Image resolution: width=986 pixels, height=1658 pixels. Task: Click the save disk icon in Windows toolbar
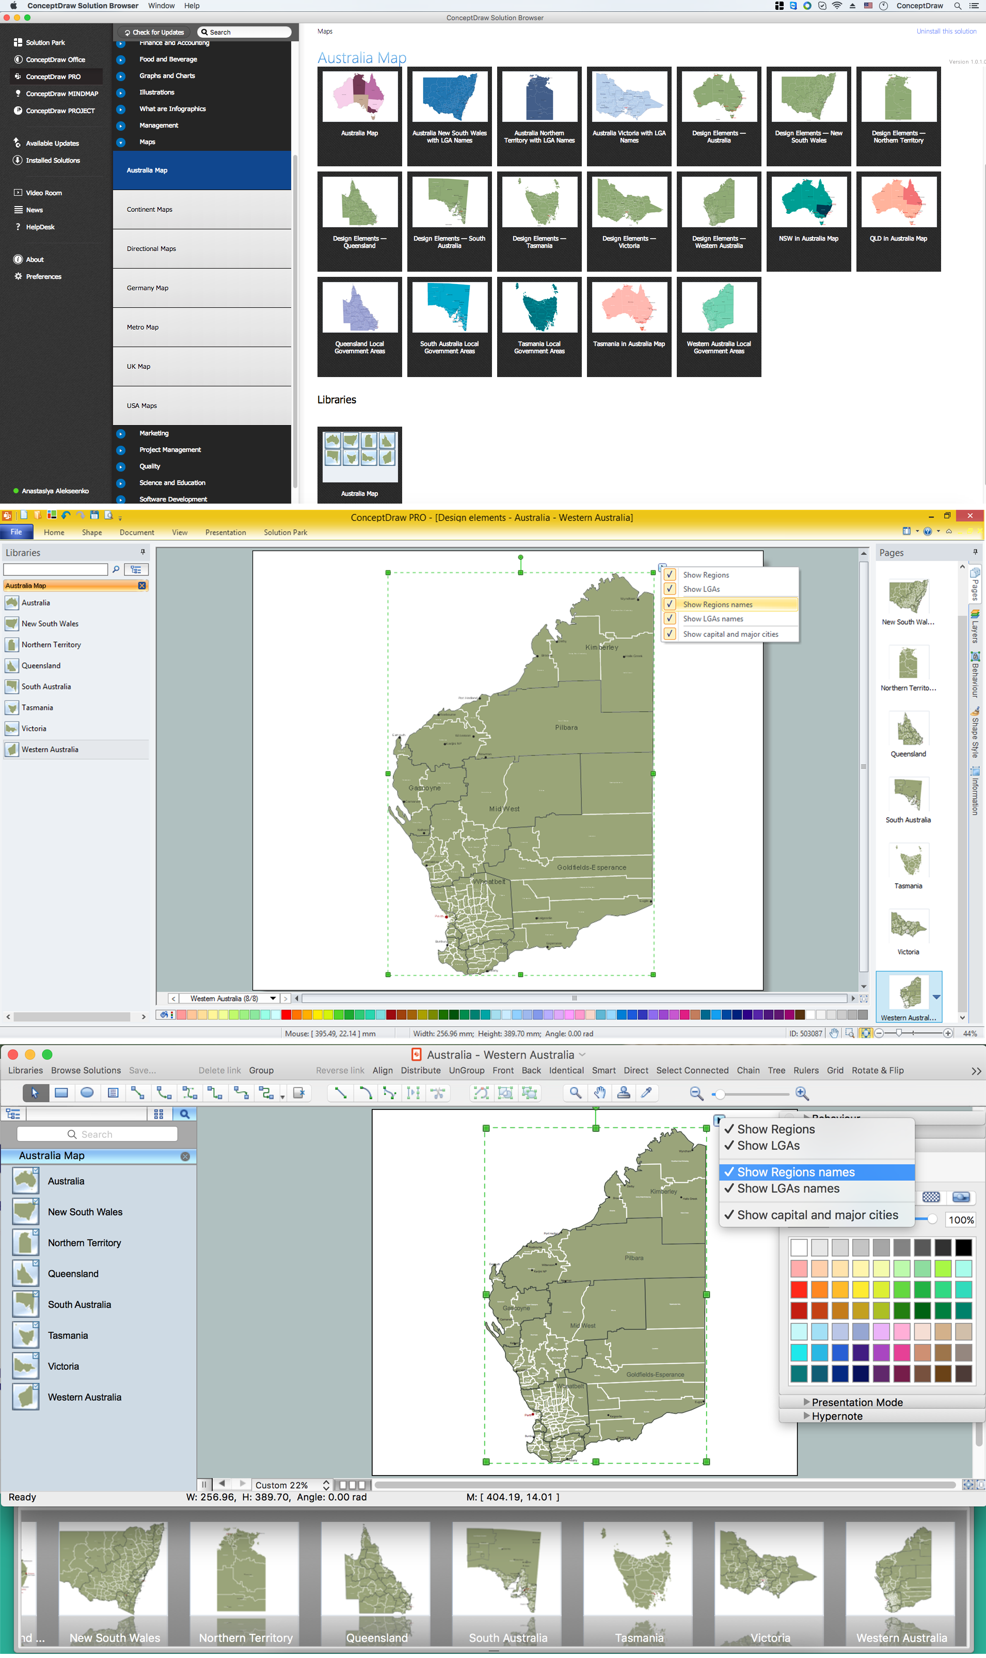coord(94,515)
